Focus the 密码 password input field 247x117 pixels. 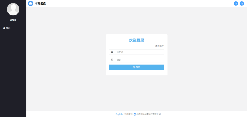pyautogui.click(x=139, y=60)
